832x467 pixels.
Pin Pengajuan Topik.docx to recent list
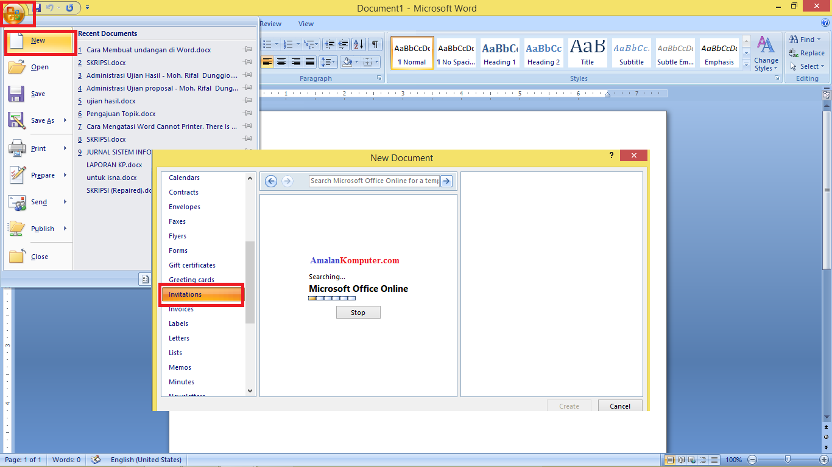tap(248, 114)
